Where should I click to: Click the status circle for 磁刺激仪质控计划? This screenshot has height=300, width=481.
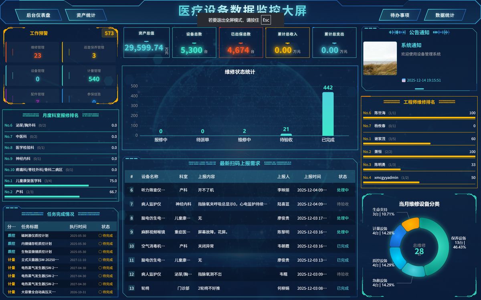[x=100, y=236]
